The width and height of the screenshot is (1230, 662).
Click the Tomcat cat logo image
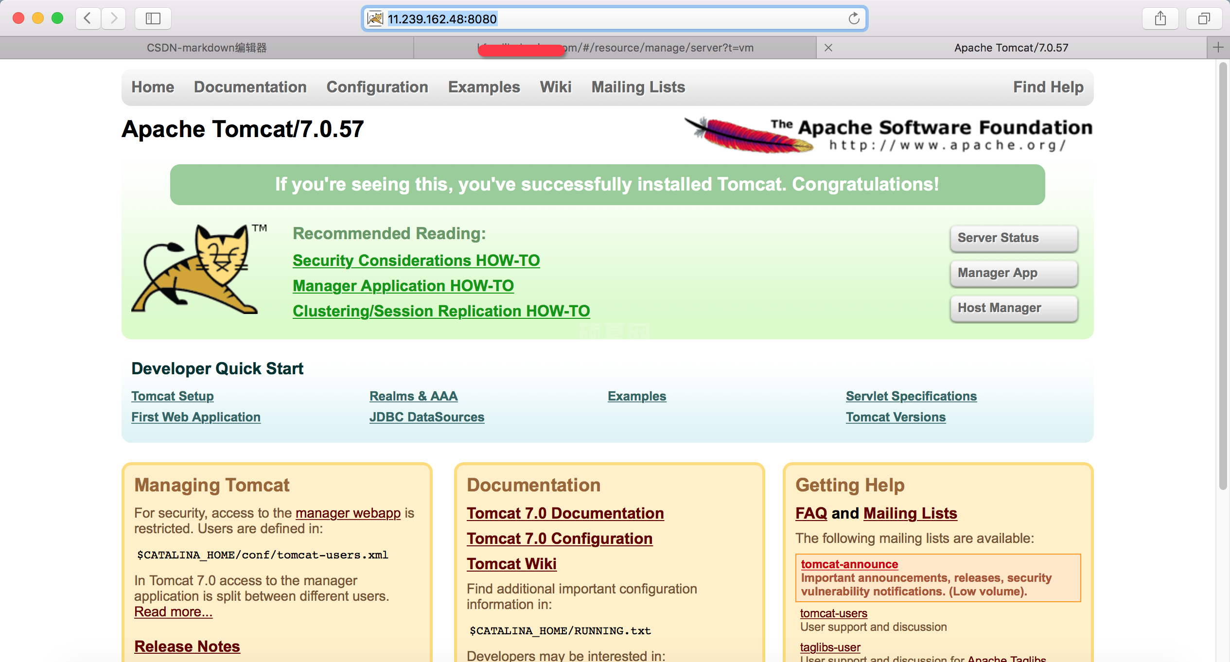pyautogui.click(x=194, y=268)
